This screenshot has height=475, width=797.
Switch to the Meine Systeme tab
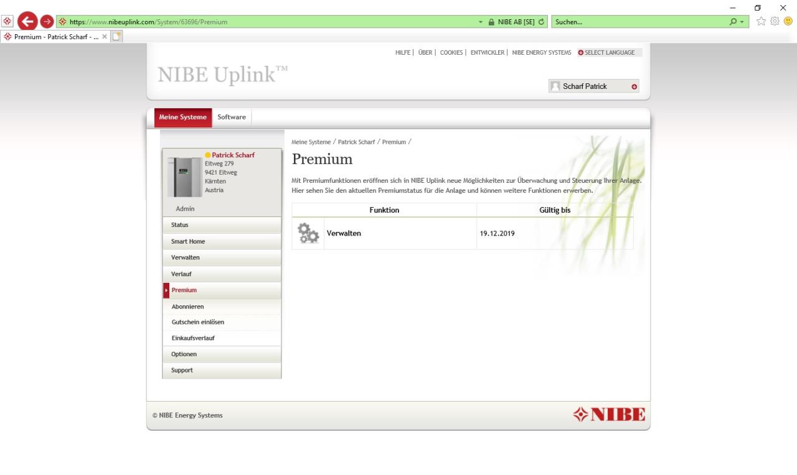point(183,118)
